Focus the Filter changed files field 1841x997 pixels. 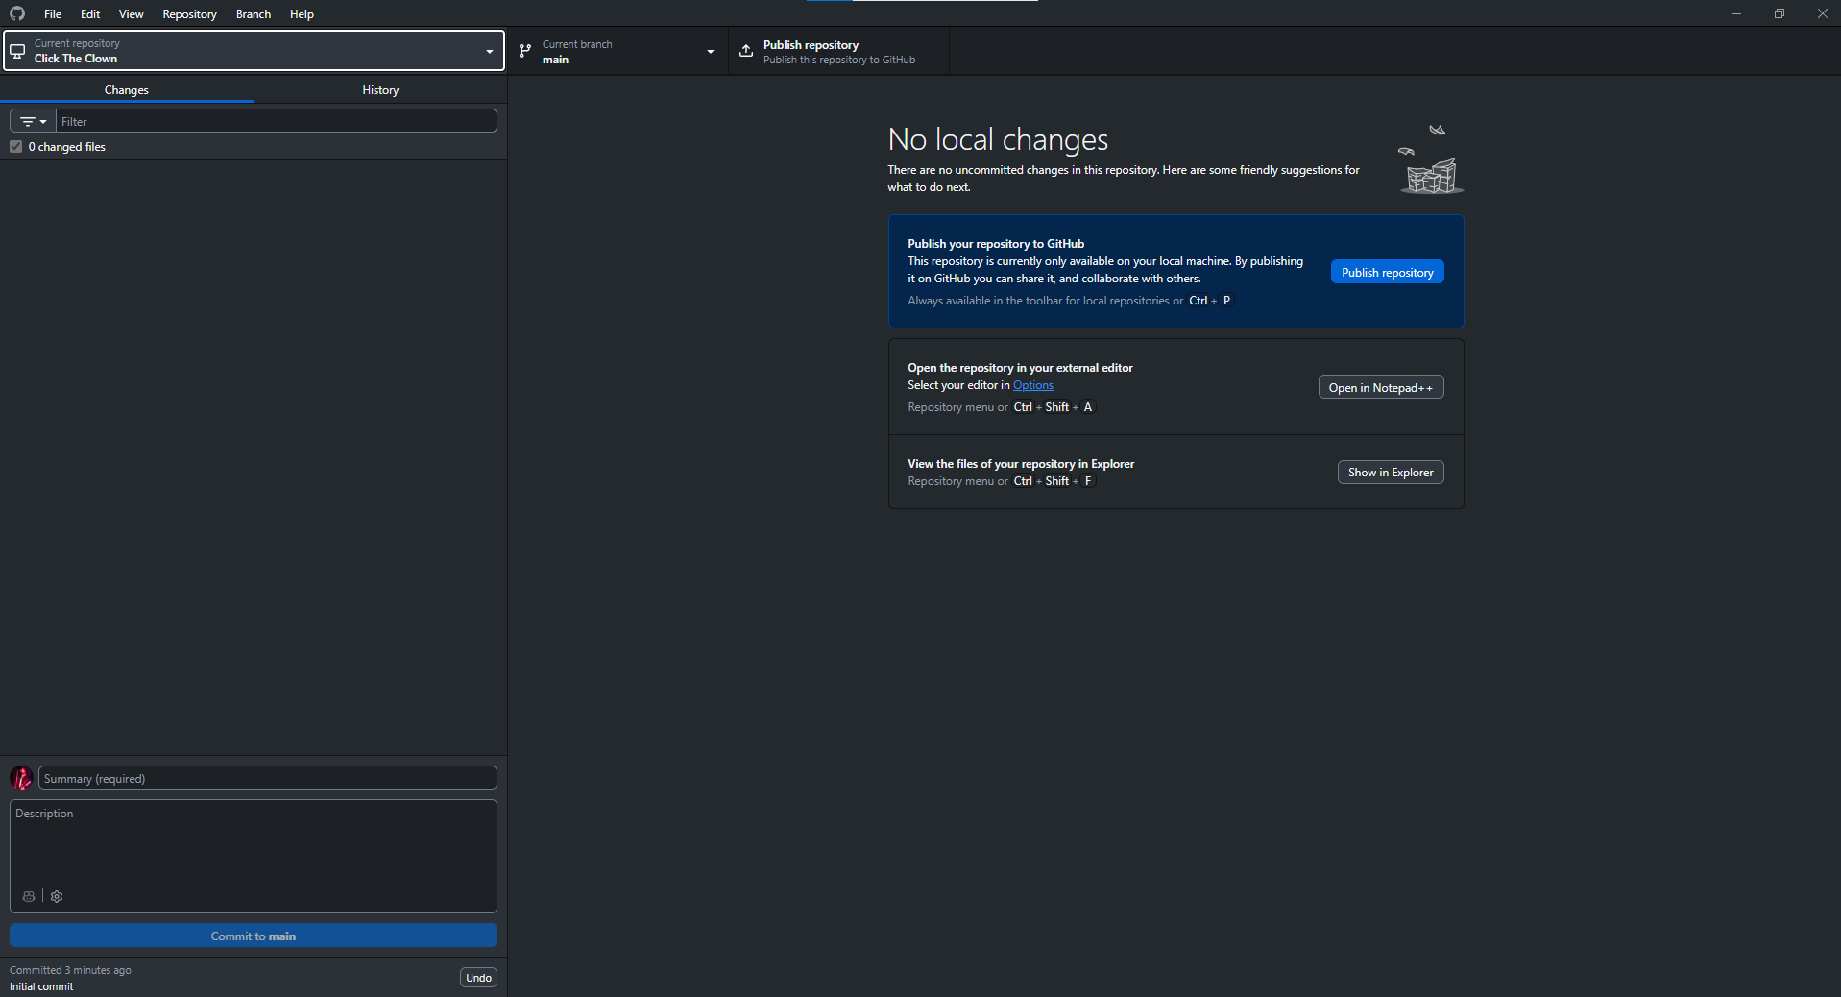tap(277, 121)
